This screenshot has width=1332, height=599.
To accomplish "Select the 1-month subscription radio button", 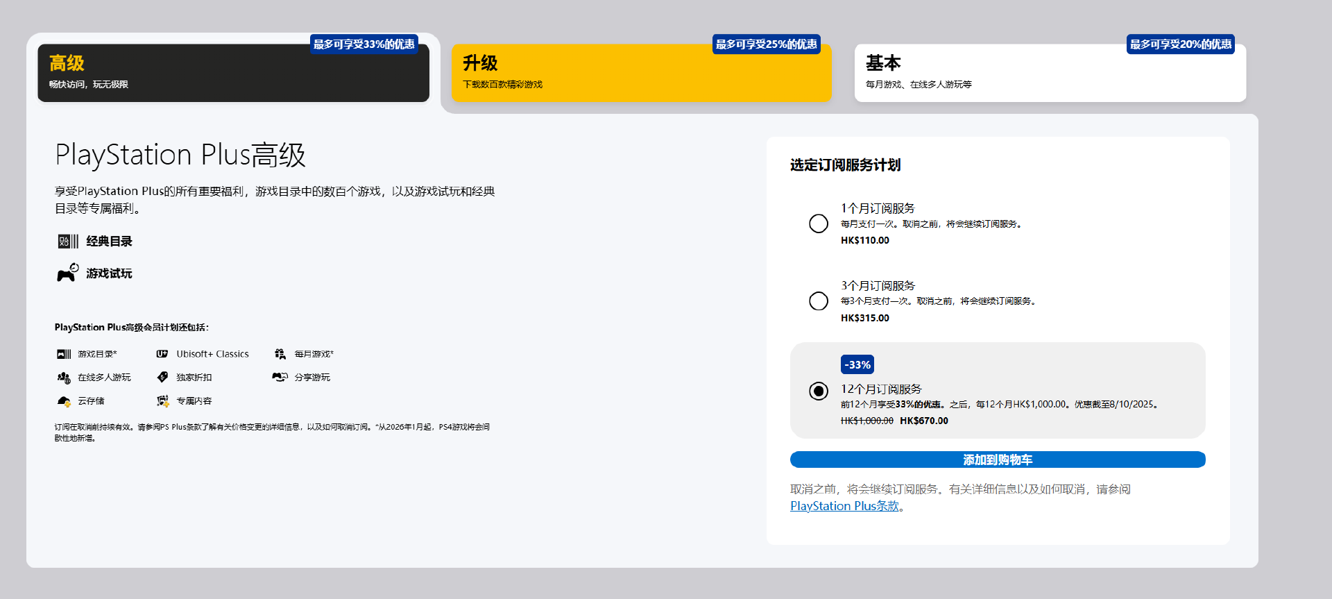I will [x=819, y=223].
